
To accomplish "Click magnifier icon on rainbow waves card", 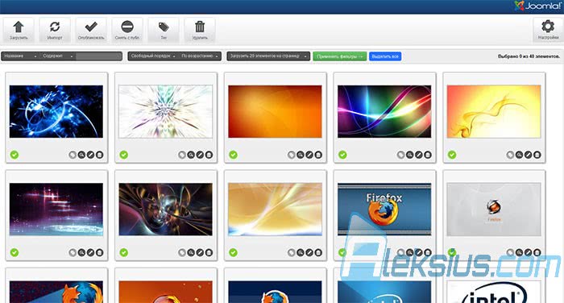I will pos(409,155).
